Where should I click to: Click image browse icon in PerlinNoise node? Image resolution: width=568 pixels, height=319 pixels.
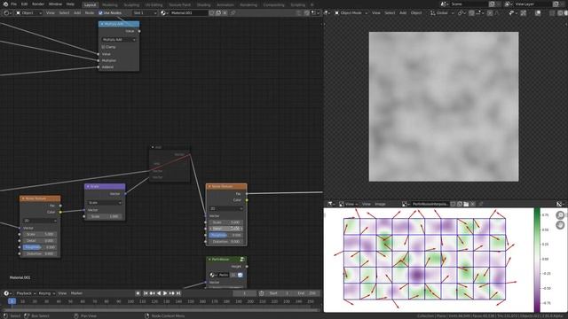tap(213, 276)
